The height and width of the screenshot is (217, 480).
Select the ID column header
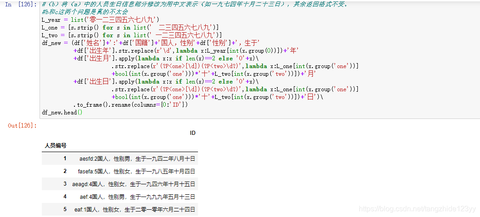pyautogui.click(x=193, y=133)
